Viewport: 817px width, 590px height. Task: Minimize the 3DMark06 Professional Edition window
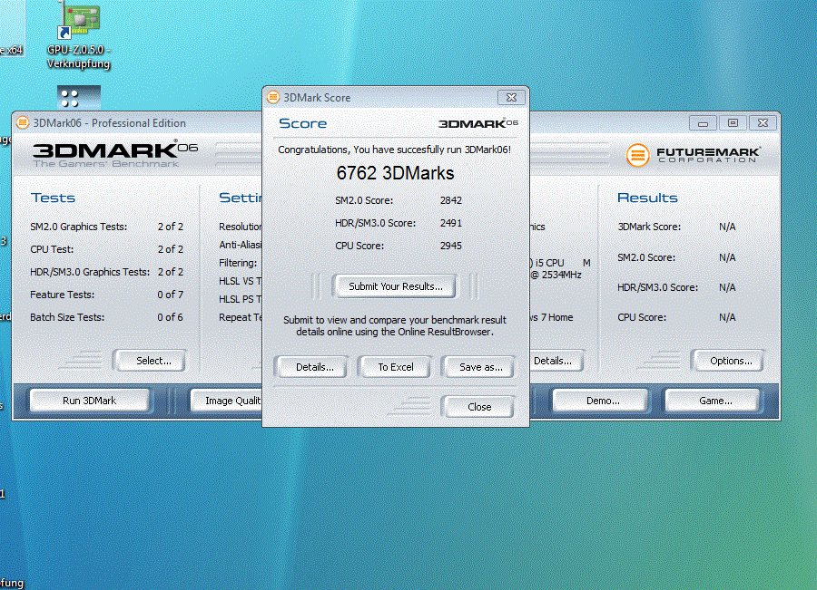pos(703,123)
